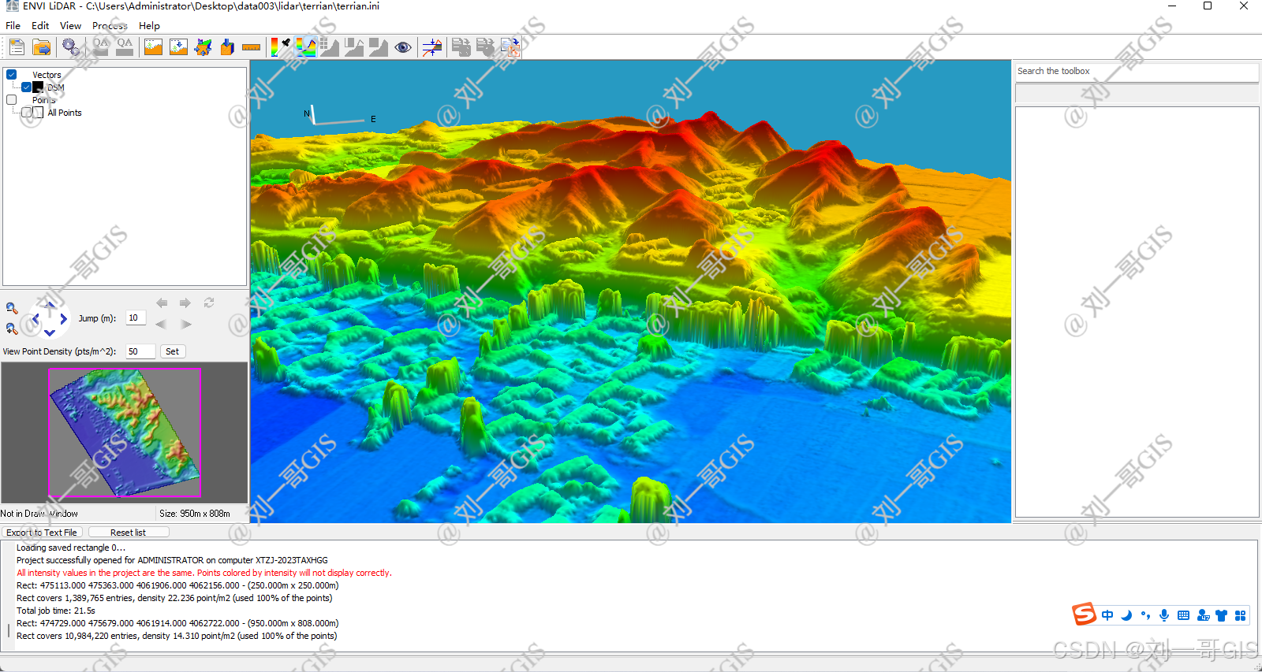Click the first orange terrain profile icon

(153, 47)
